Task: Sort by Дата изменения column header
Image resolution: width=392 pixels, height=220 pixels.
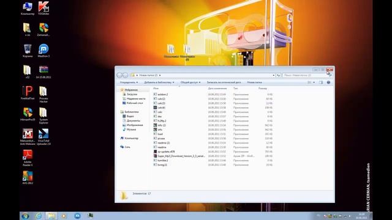Action: [x=217, y=88]
